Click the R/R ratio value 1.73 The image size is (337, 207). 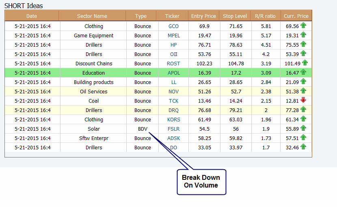tap(266, 138)
